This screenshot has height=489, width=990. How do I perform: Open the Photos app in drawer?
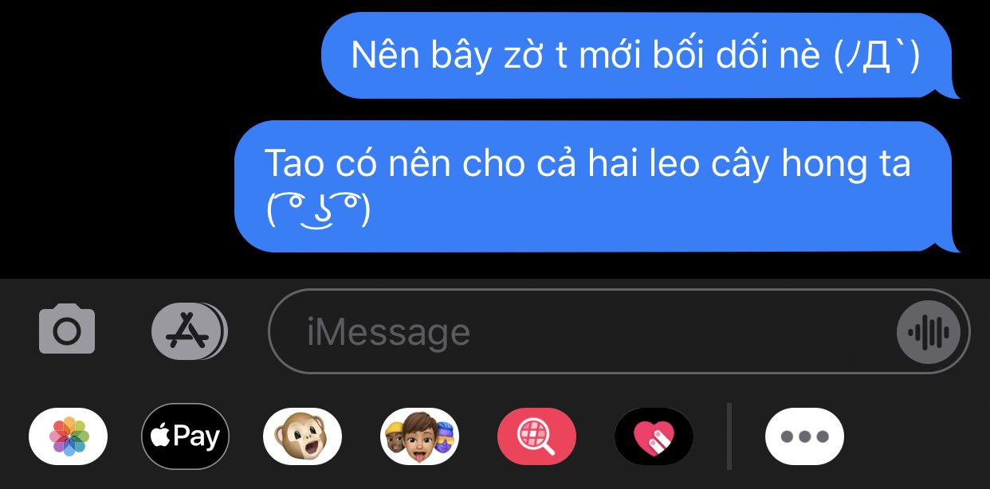[x=68, y=436]
